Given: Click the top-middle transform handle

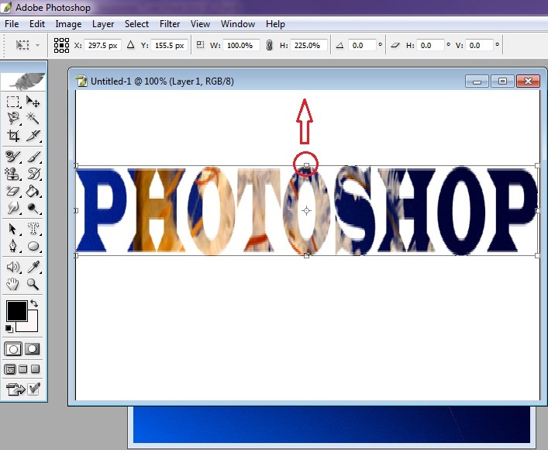Looking at the screenshot, I should 306,165.
